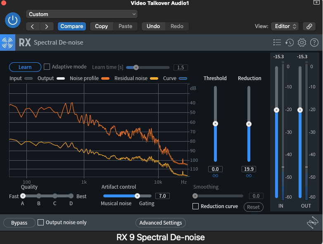
Task: Toggle the Noise profile legend swatch
Action: [x=105, y=78]
